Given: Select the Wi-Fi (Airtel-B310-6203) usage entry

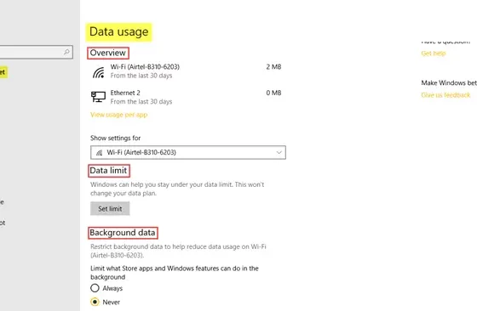Looking at the screenshot, I should pyautogui.click(x=187, y=71).
